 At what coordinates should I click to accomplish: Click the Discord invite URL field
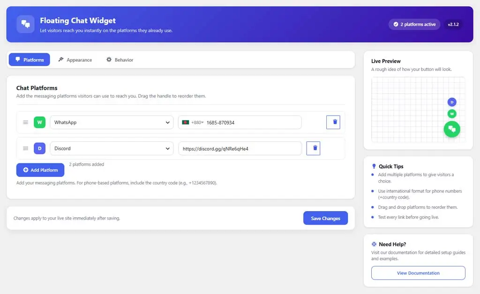(240, 148)
